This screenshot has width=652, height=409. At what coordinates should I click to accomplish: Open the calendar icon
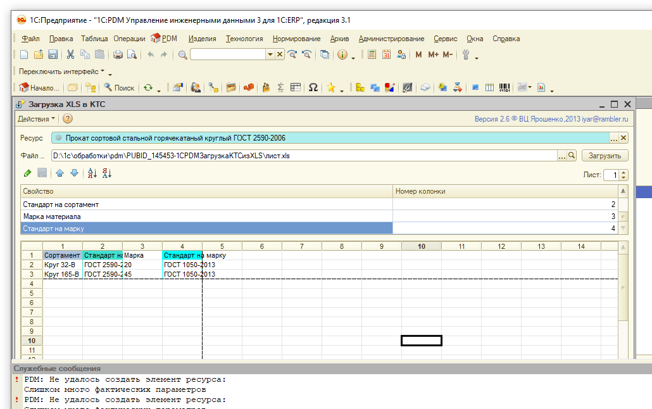[x=387, y=54]
